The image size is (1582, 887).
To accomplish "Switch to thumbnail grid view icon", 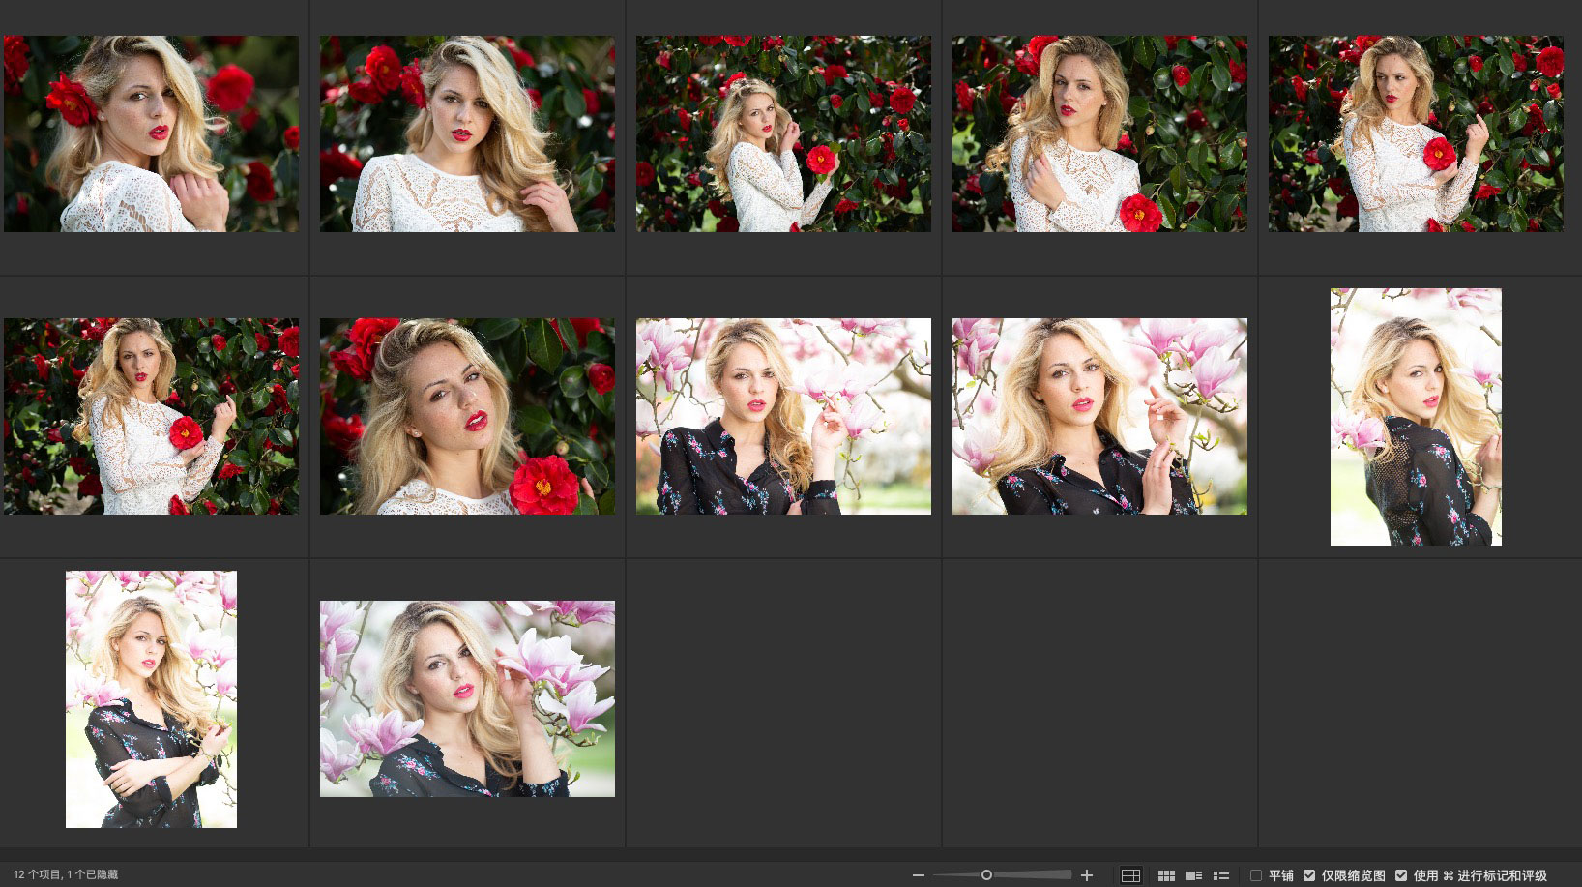I will 1166,875.
